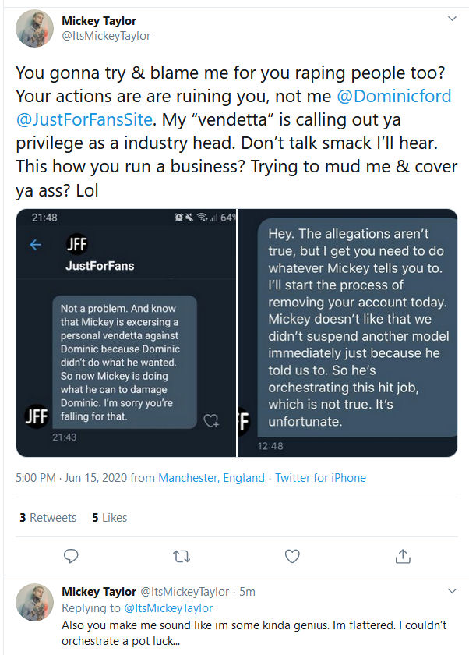View the 5 Likes list
This screenshot has width=469, height=655.
coord(109,517)
